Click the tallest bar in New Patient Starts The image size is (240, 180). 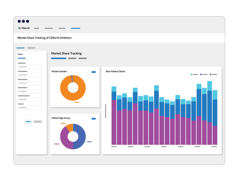click(x=210, y=113)
